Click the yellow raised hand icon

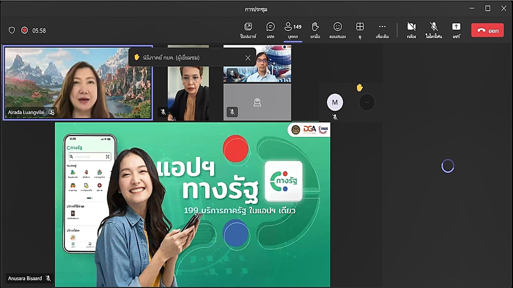point(360,88)
